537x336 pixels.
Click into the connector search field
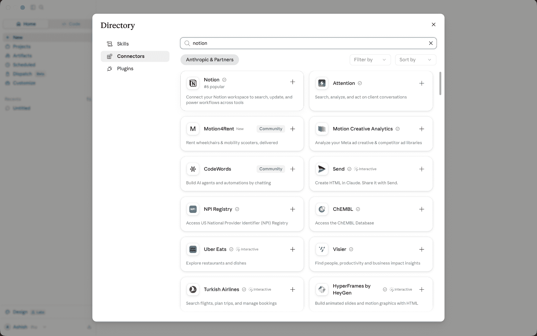pos(308,43)
